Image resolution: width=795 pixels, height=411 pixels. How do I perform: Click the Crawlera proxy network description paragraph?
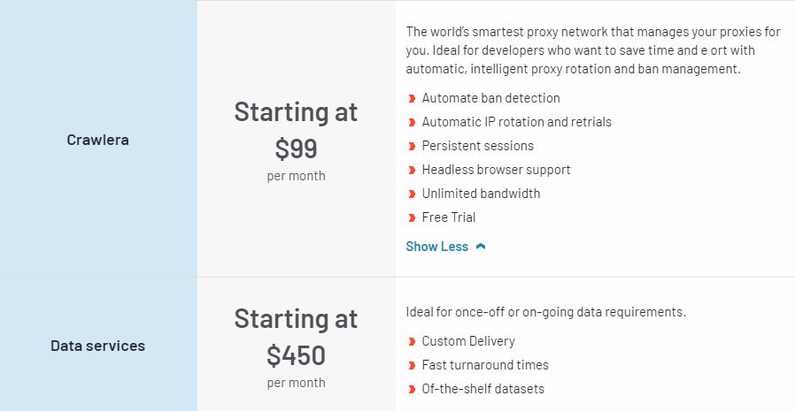pyautogui.click(x=593, y=50)
